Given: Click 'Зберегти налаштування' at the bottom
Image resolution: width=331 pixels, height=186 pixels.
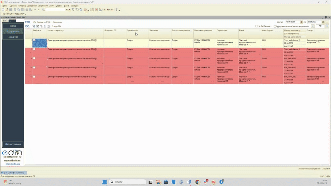Looking at the screenshot, I should pos(309,169).
